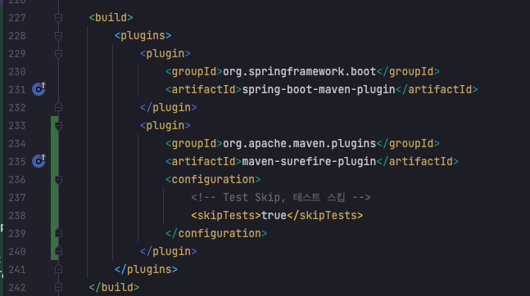This screenshot has width=530, height=296.
Task: Click the closing </build> tag
Action: point(114,287)
